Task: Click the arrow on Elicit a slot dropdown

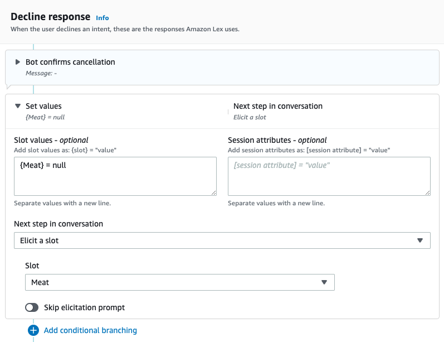Action: pos(419,240)
